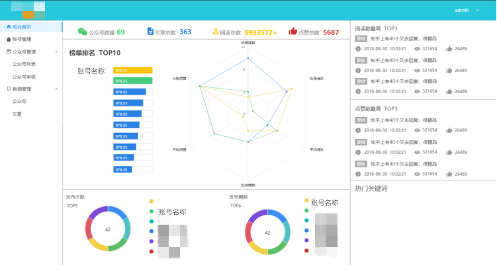Image resolution: width=497 pixels, height=265 pixels.
Task: Click the thumbs-up icon on first 阅读数最高 article
Action: click(449, 49)
